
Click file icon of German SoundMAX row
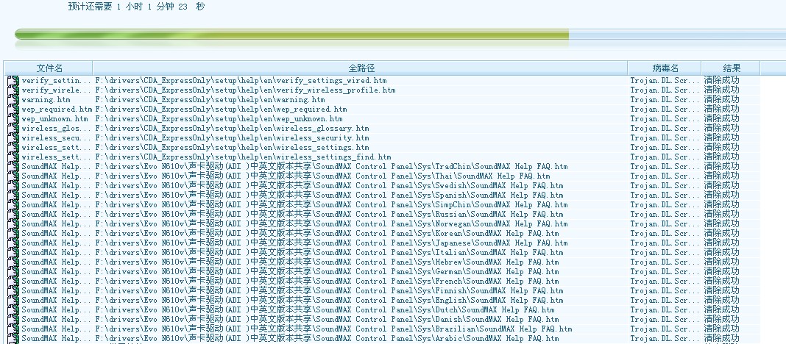(x=13, y=271)
